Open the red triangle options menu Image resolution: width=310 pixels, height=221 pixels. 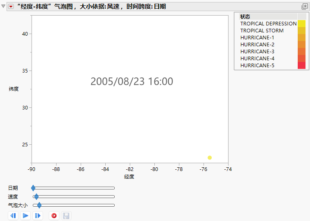coord(11,7)
